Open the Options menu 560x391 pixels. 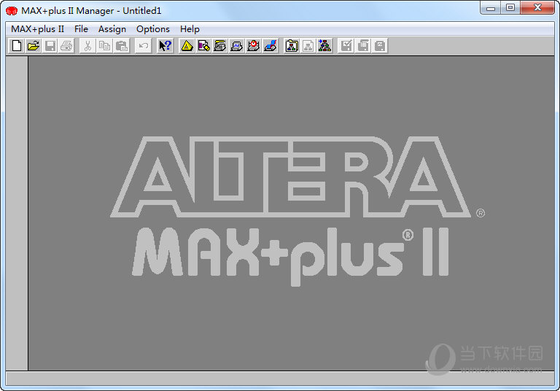point(153,29)
